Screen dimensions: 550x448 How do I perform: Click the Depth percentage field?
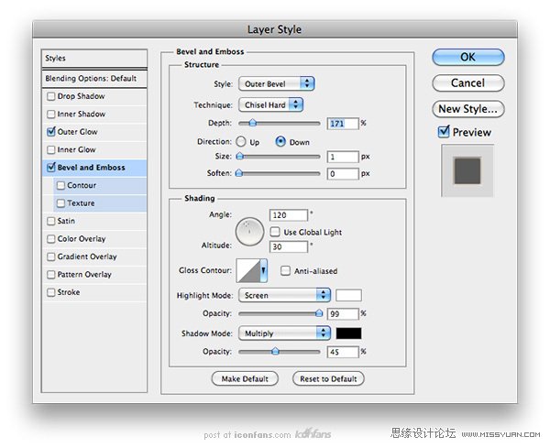tap(343, 124)
